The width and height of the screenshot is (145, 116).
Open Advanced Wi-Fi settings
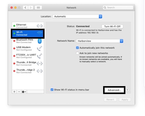114,90
